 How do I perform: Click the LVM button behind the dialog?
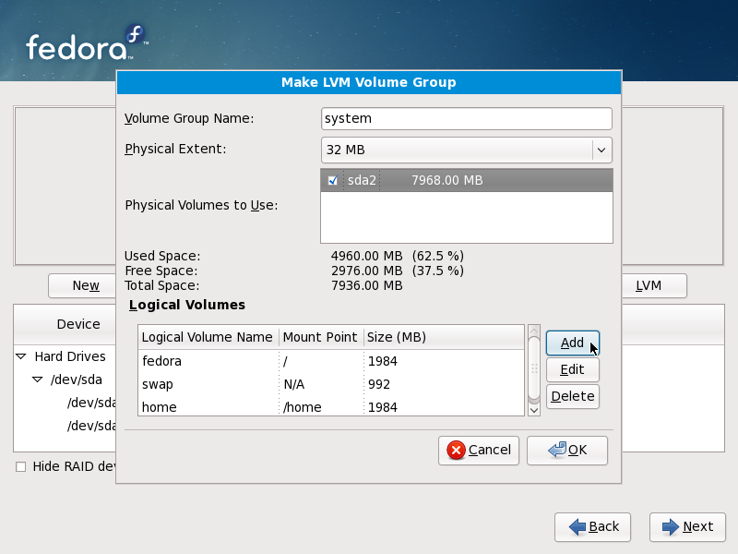pos(654,286)
